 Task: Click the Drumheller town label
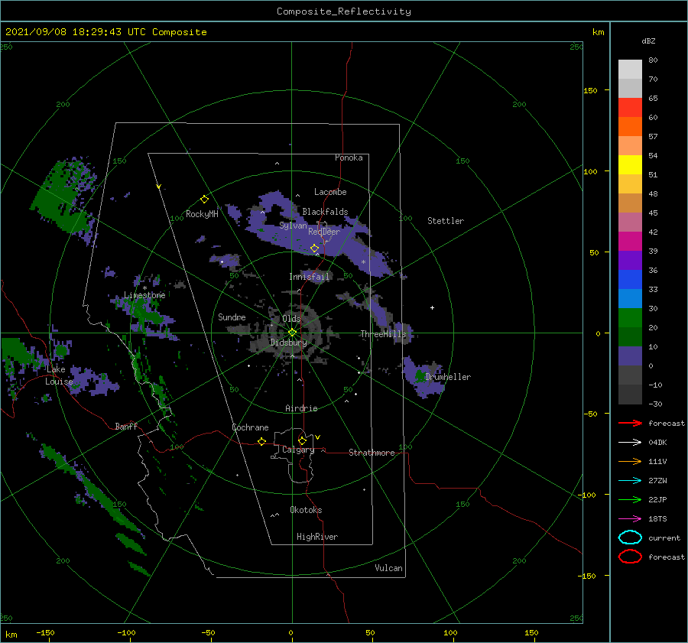pyautogui.click(x=448, y=377)
